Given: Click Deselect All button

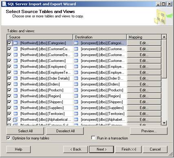Looking at the screenshot, I should (65, 131).
